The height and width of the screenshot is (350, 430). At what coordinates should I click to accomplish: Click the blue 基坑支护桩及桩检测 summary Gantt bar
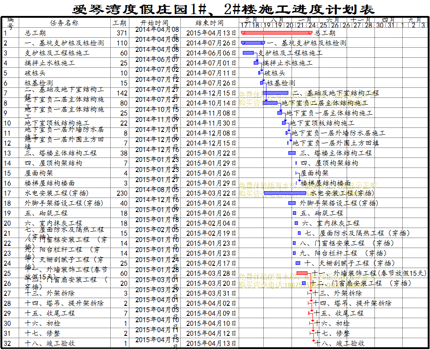click(253, 43)
